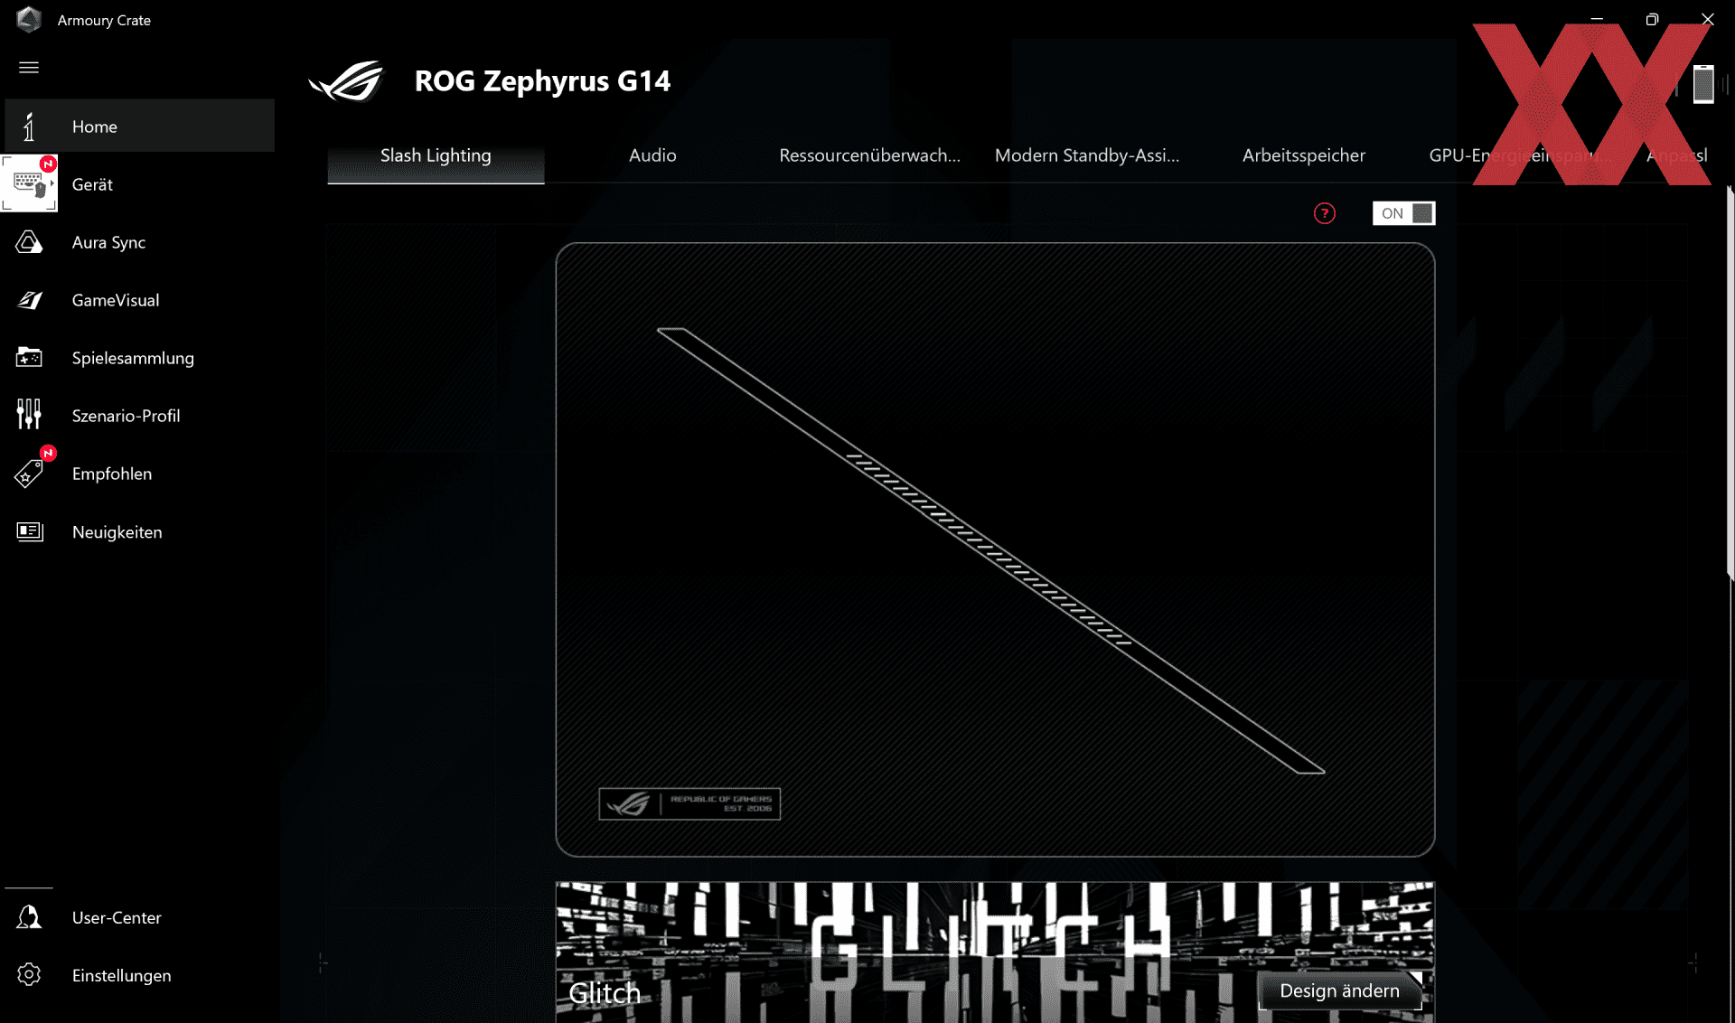The width and height of the screenshot is (1735, 1023).
Task: Open Einstellungen from sidebar
Action: (139, 975)
